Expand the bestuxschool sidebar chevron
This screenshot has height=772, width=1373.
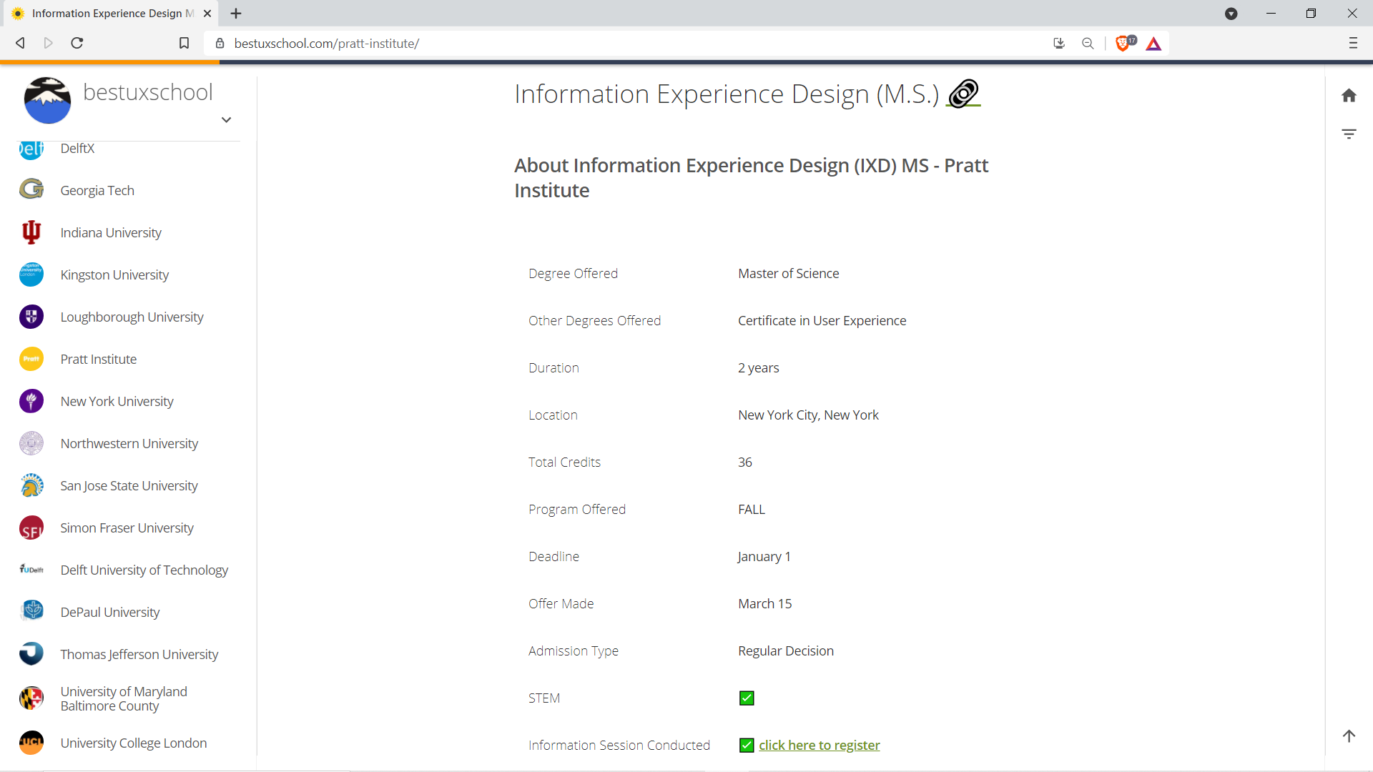[226, 120]
